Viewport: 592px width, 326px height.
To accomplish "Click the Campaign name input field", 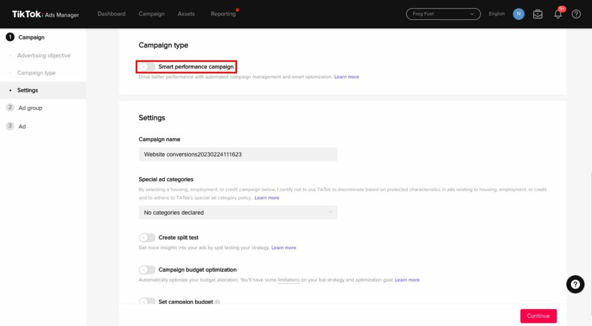I will point(238,154).
